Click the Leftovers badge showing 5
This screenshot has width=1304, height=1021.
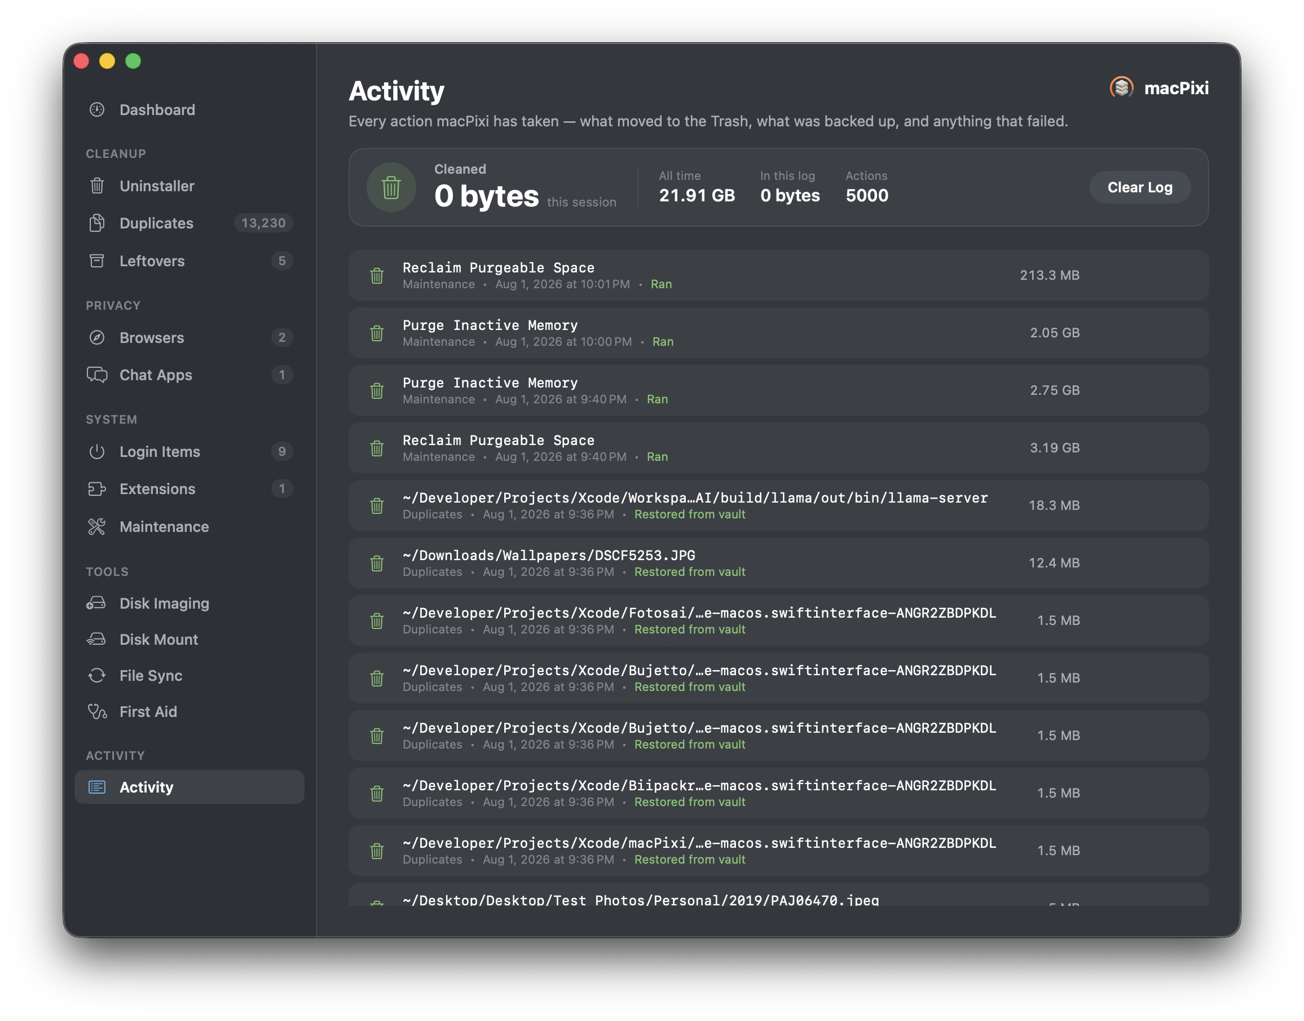(x=282, y=261)
